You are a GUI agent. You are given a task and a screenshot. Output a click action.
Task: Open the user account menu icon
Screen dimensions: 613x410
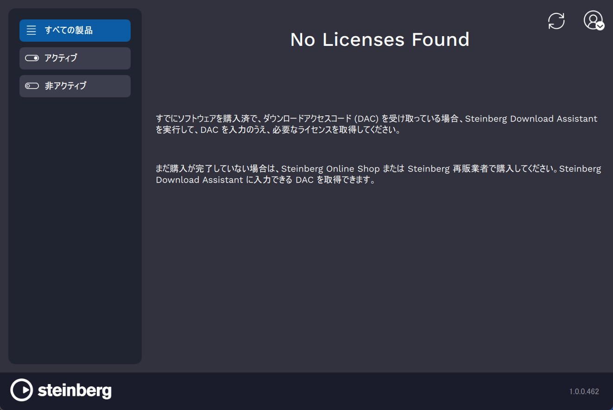pos(594,20)
